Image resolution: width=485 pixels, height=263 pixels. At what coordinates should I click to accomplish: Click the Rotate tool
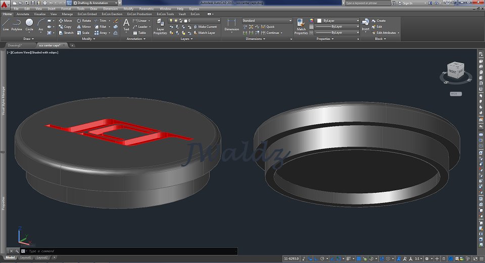[84, 21]
